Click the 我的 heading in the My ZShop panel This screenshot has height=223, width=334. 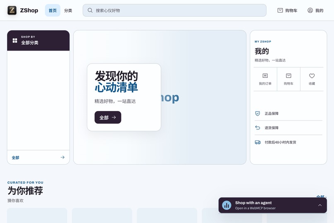click(262, 51)
